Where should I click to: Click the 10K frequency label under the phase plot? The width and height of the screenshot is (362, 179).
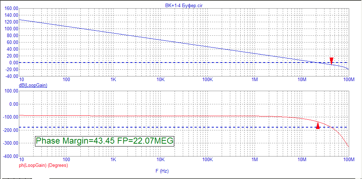[160, 160]
